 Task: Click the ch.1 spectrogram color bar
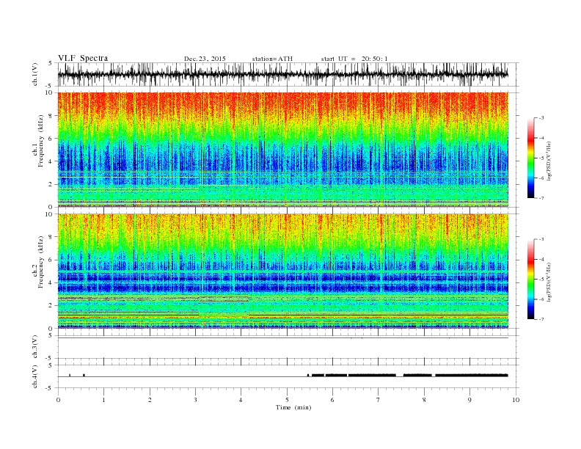(x=530, y=158)
